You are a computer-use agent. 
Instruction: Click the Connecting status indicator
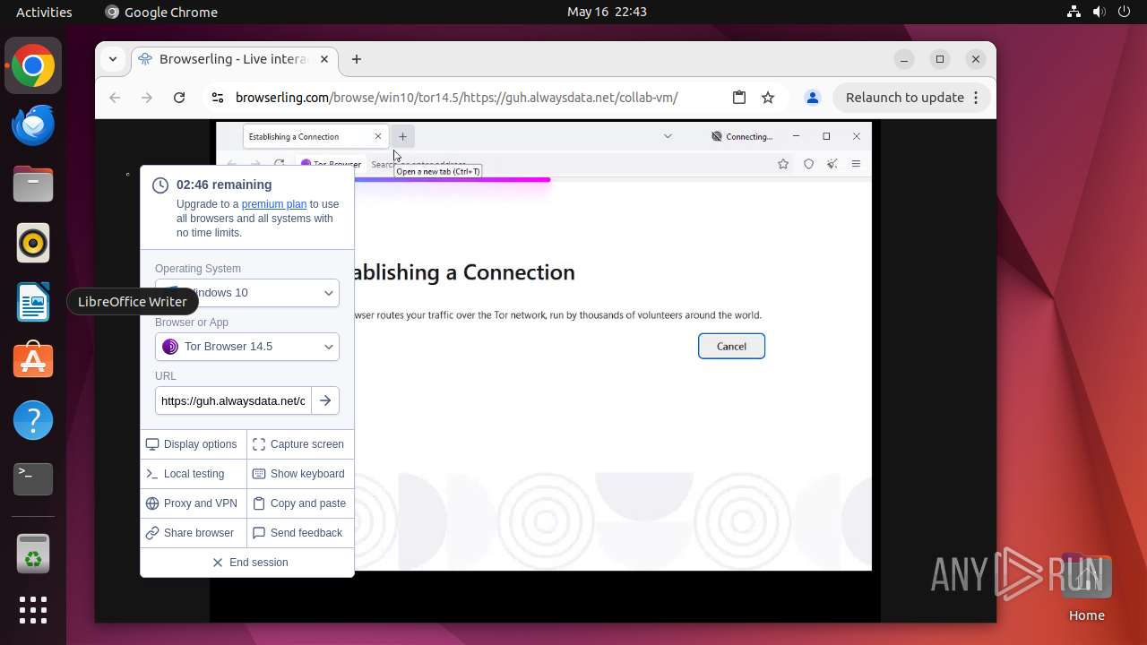point(742,136)
